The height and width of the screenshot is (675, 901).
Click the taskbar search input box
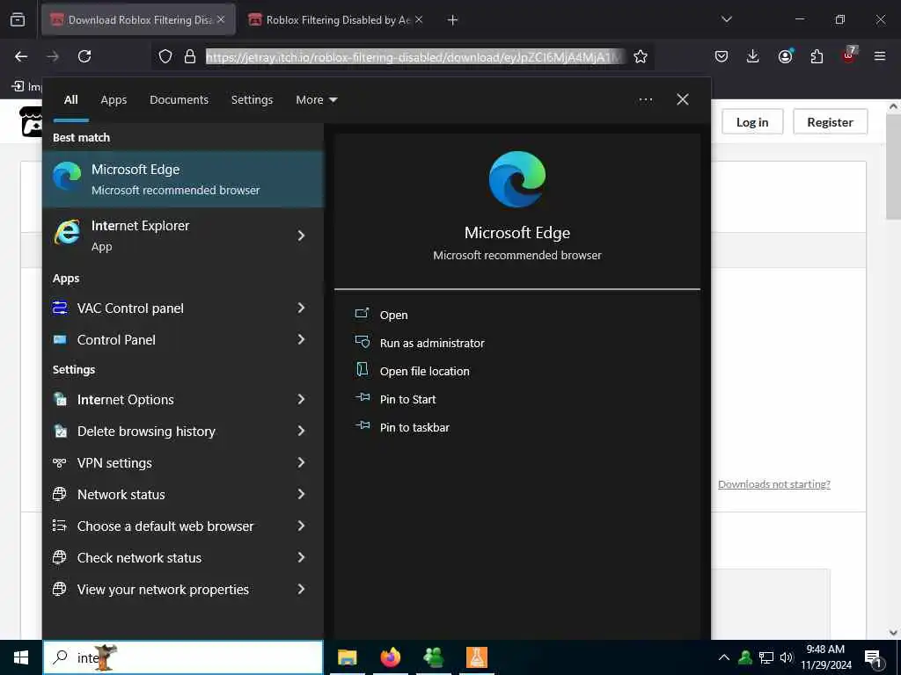tap(183, 657)
